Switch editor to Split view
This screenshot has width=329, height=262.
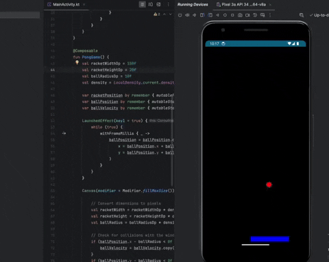[x=151, y=4]
